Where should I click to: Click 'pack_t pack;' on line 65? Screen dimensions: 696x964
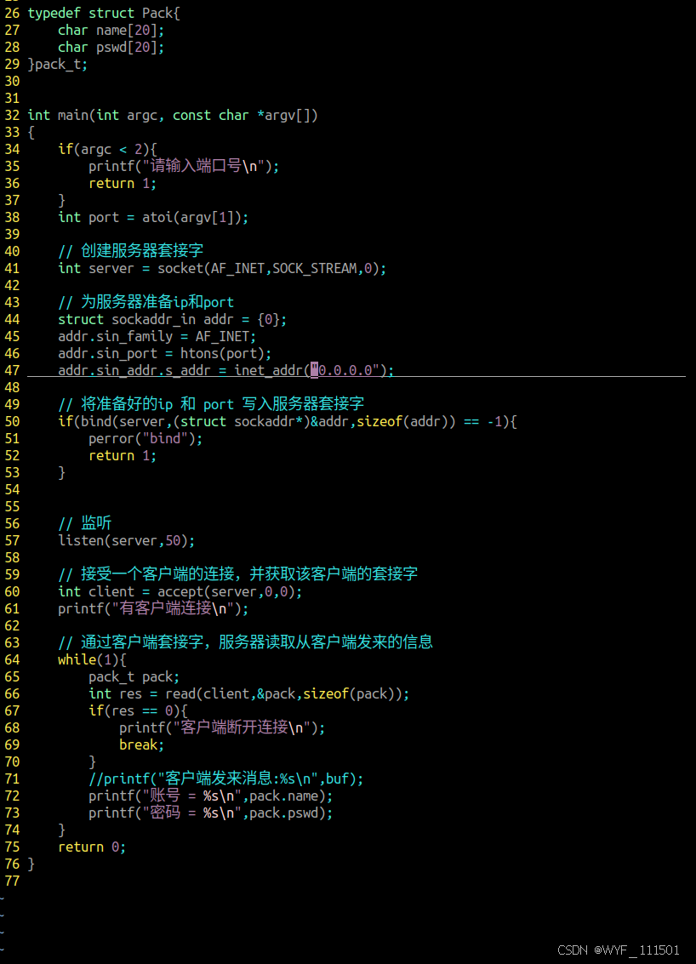point(134,677)
